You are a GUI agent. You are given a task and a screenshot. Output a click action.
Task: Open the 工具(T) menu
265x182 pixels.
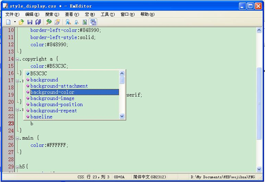click(107, 14)
